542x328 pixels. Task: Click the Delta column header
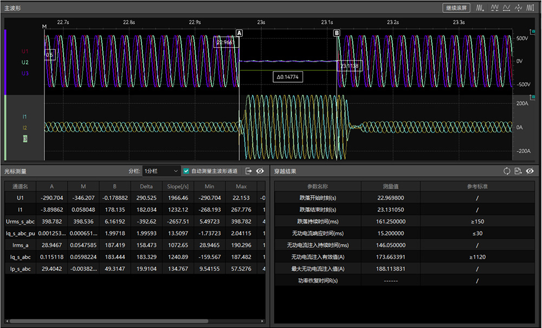coord(146,186)
